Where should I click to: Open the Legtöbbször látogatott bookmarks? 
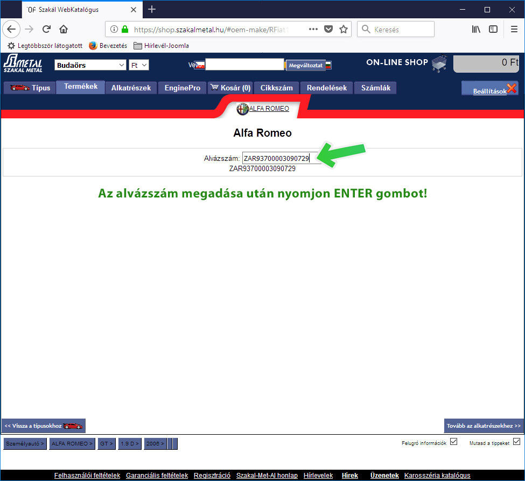45,46
